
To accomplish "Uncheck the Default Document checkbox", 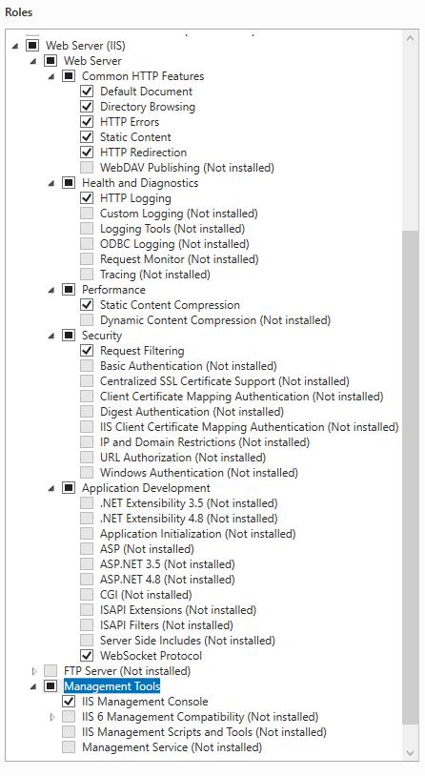I will pos(87,92).
